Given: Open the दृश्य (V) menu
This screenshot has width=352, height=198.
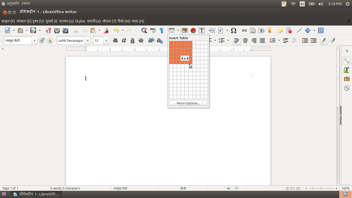Looking at the screenshot, I should (38, 21).
